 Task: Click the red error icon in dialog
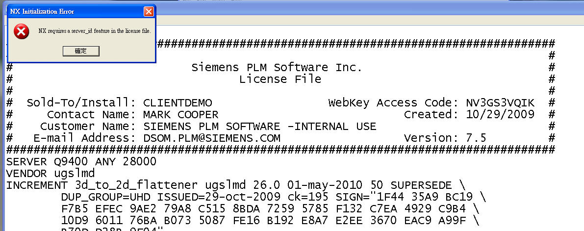coord(22,32)
